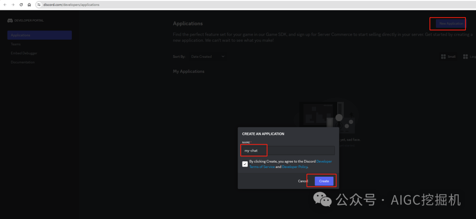Image resolution: width=476 pixels, height=219 pixels.
Task: Open Embed Debugger in the sidebar
Action: pos(24,53)
